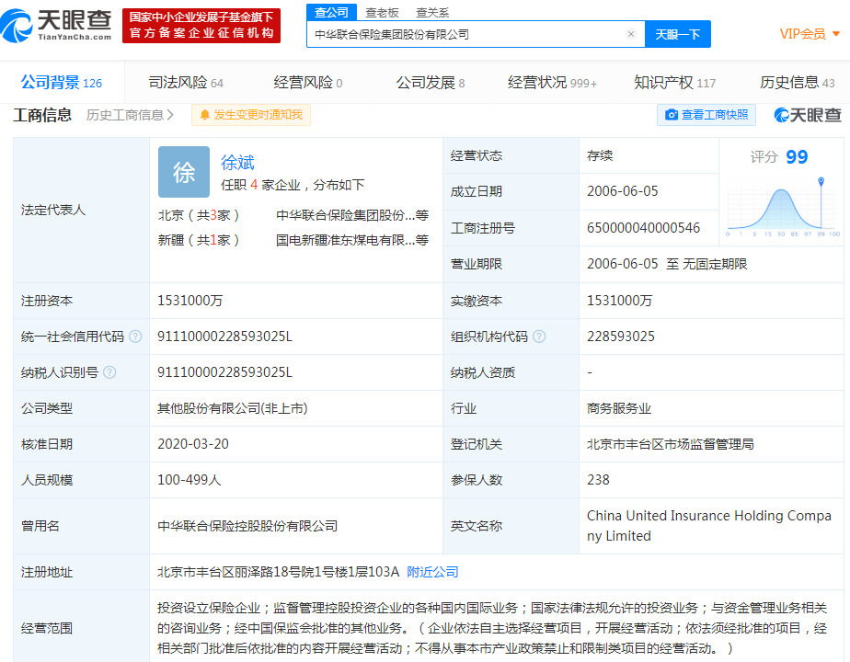Open the 公司发展 8 tab
Image resolution: width=850 pixels, height=662 pixels.
431,83
